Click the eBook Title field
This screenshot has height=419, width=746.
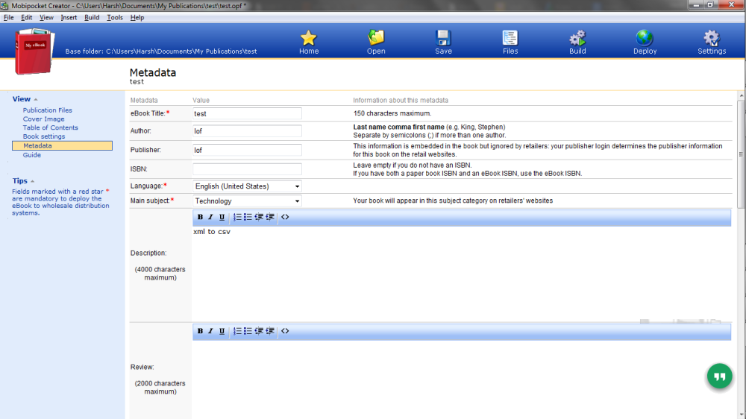[247, 113]
